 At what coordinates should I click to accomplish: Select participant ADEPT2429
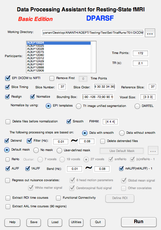click(x=59, y=61)
